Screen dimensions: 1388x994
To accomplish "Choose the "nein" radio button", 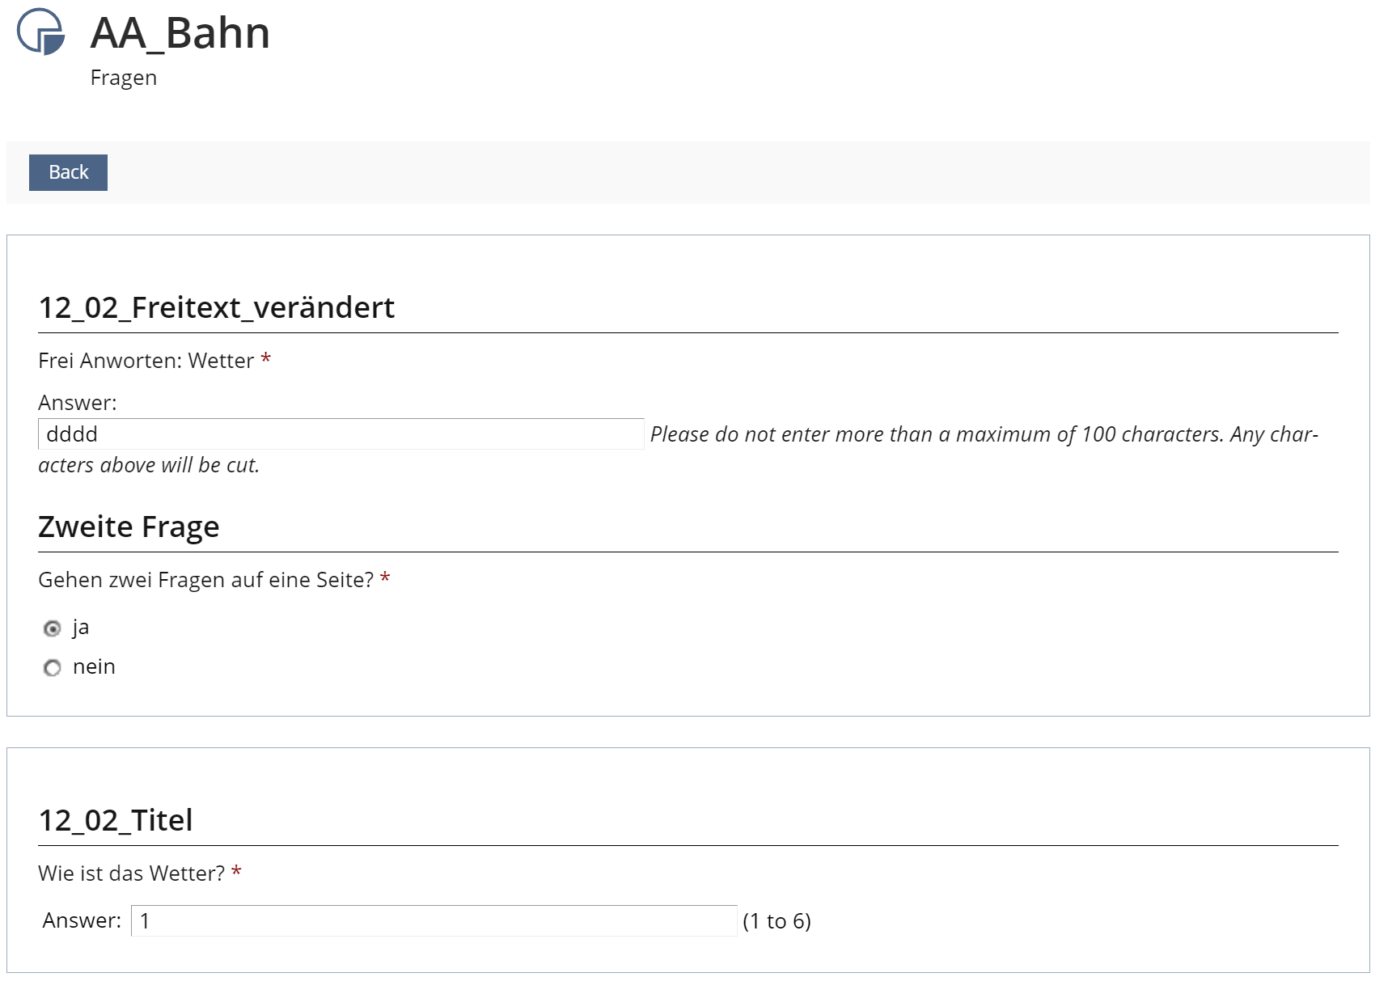I will [53, 668].
